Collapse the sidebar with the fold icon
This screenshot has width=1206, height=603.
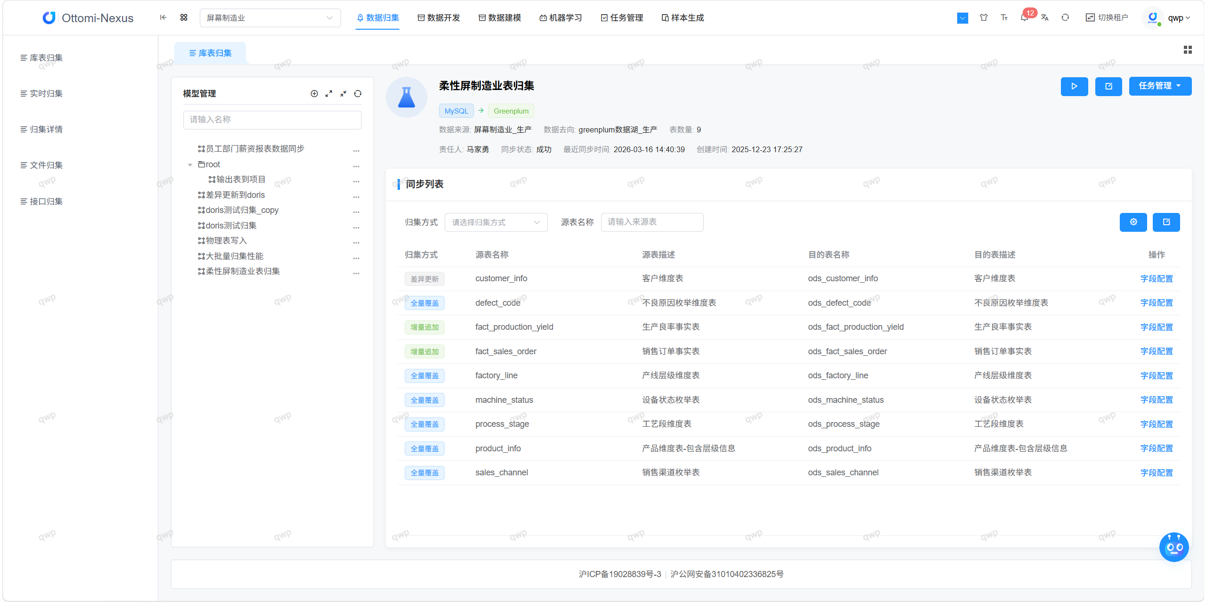(x=163, y=17)
